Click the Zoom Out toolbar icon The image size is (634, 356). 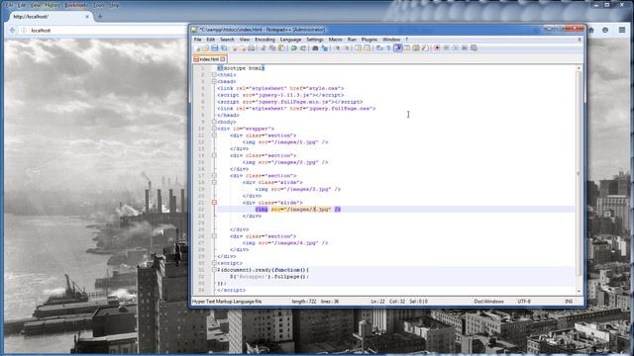click(347, 48)
